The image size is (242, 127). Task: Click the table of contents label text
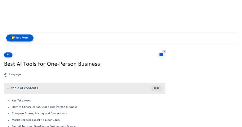point(25,88)
